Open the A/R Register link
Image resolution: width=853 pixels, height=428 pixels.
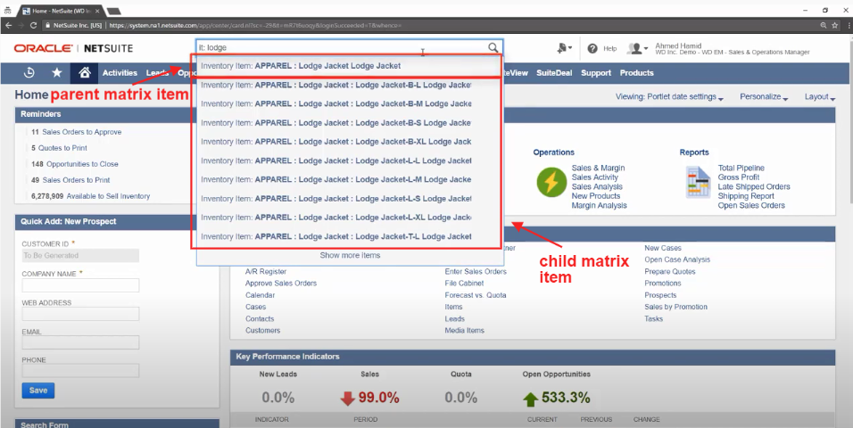(x=266, y=271)
